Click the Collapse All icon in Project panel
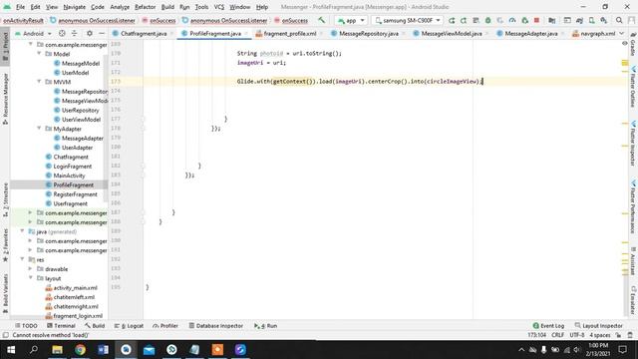Screen dimensions: 638x359 (x=74, y=33)
